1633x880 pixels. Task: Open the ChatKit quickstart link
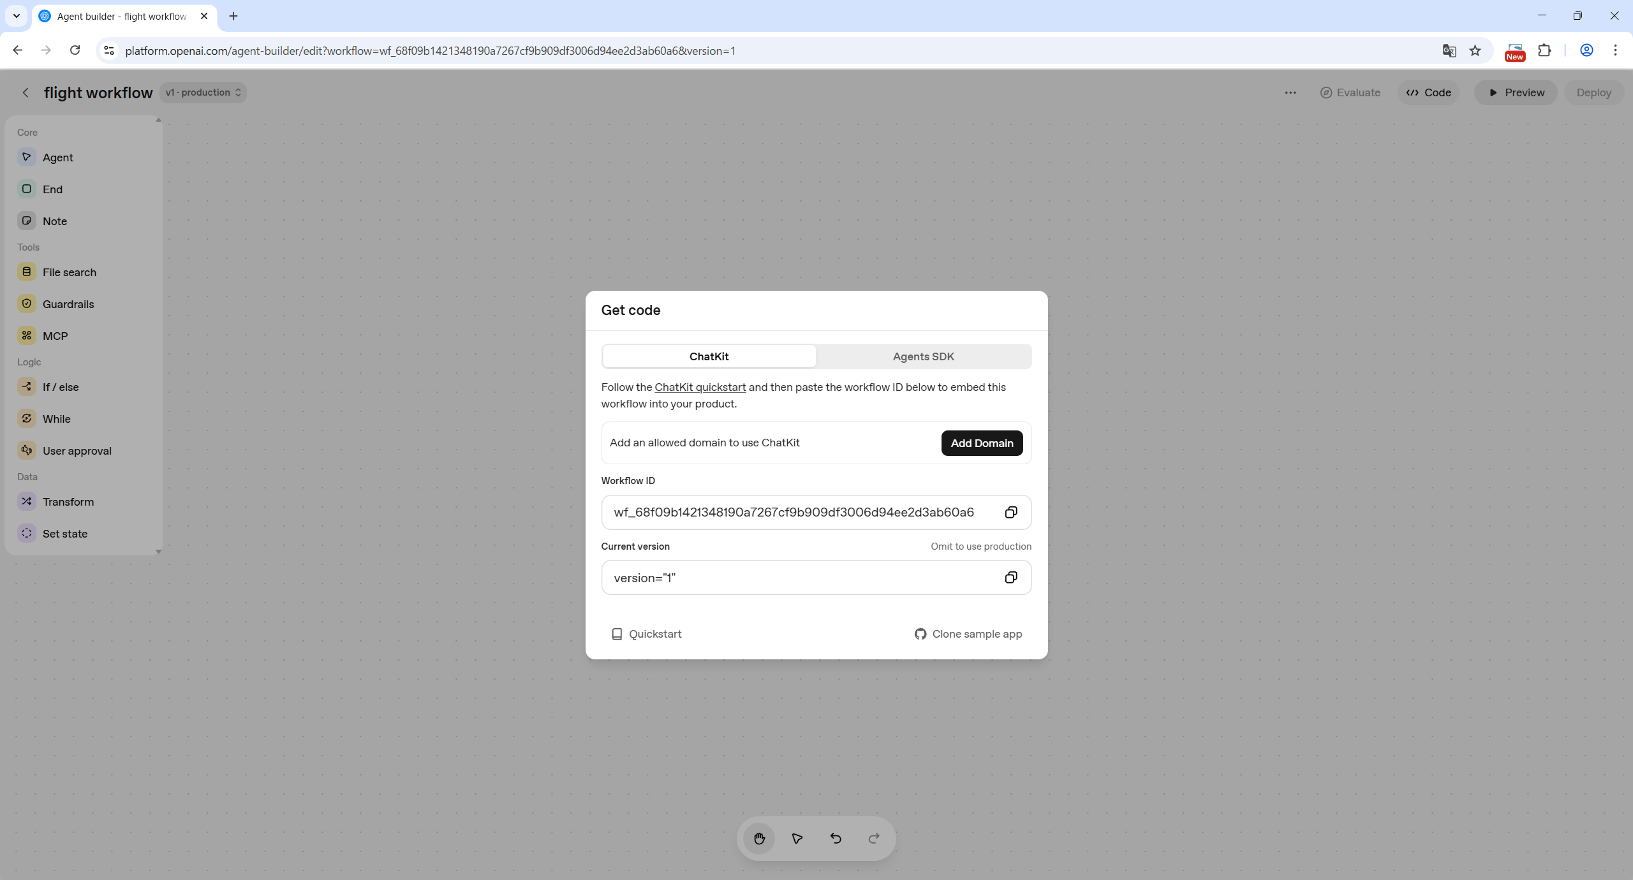click(700, 387)
